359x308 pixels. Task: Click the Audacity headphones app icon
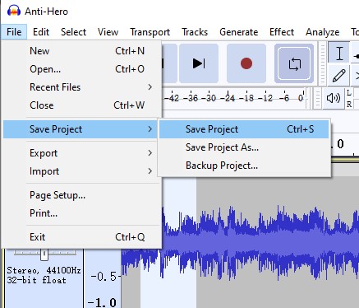pos(14,12)
